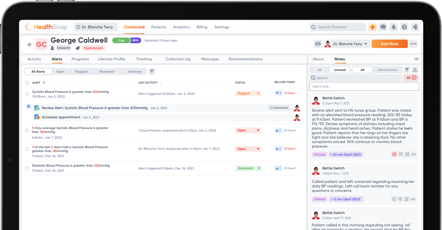The height and width of the screenshot is (230, 442).
Task: Open status dropdown for 3-Day average alert
Action: [248, 130]
